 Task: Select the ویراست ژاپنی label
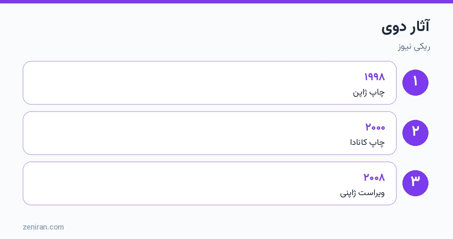[362, 193]
